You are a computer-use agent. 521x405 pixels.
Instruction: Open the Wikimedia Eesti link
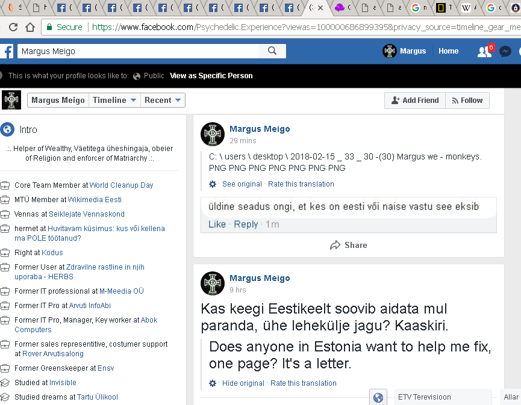[95, 200]
